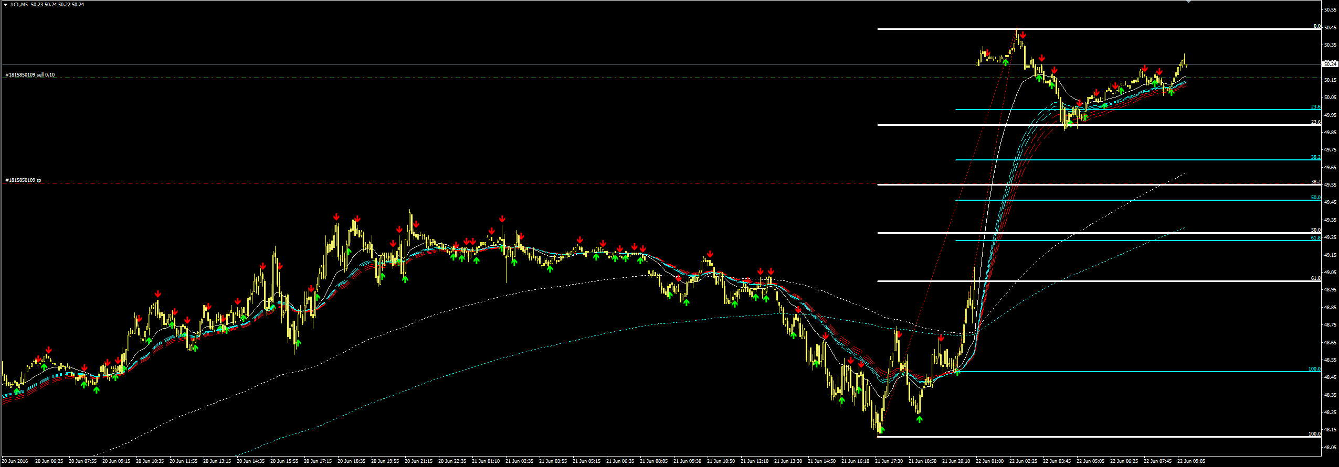Image resolution: width=1339 pixels, height=467 pixels.
Task: Click the cyan Fibonacci 38.2 level label
Action: point(1315,157)
